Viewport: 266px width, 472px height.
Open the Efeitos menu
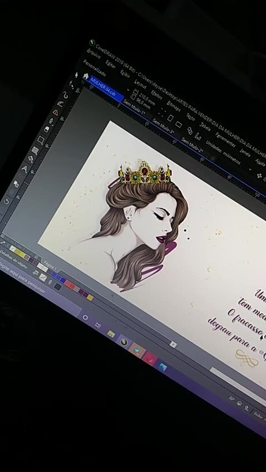[x=157, y=95]
